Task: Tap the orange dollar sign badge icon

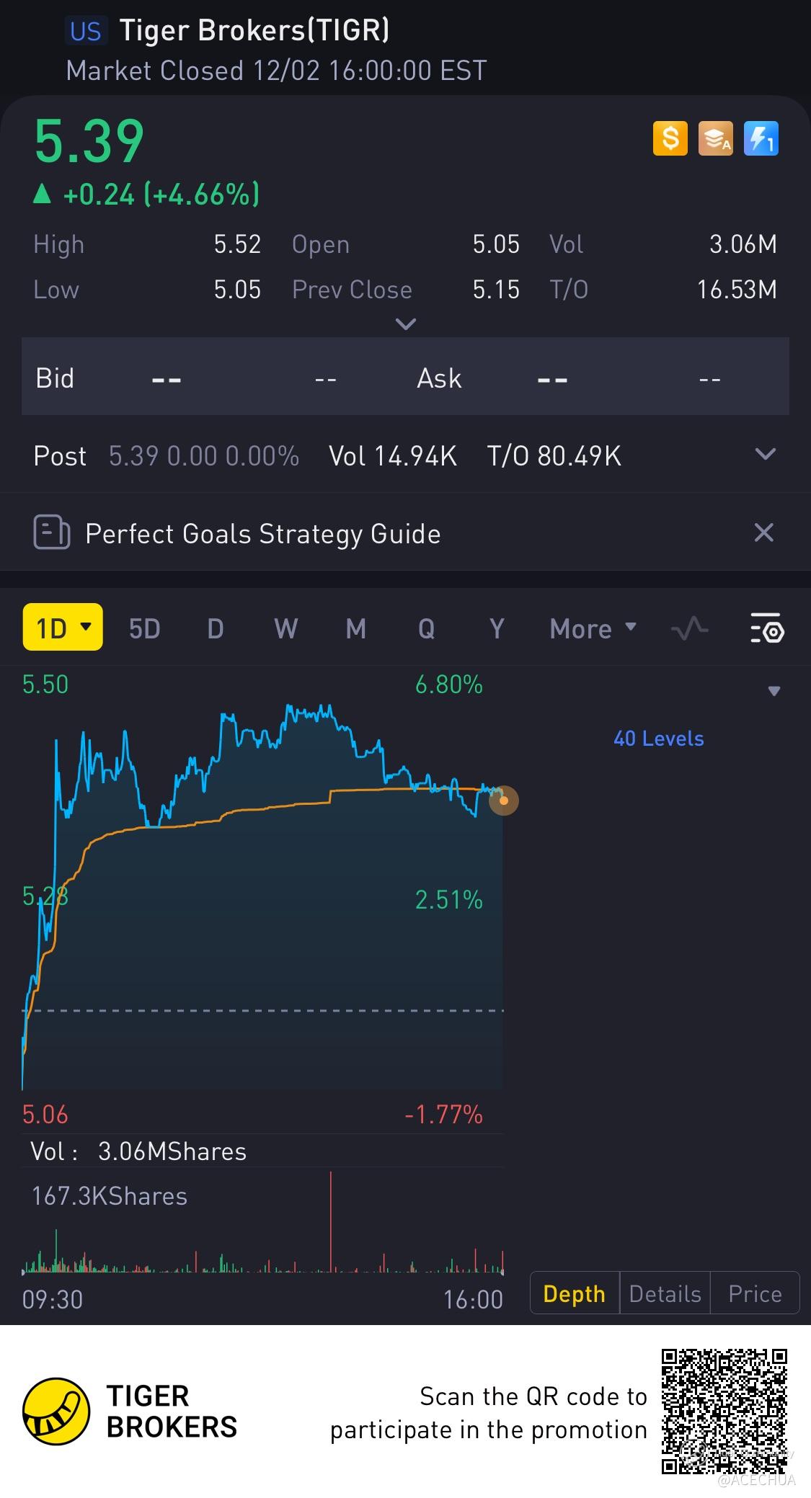Action: (x=670, y=138)
